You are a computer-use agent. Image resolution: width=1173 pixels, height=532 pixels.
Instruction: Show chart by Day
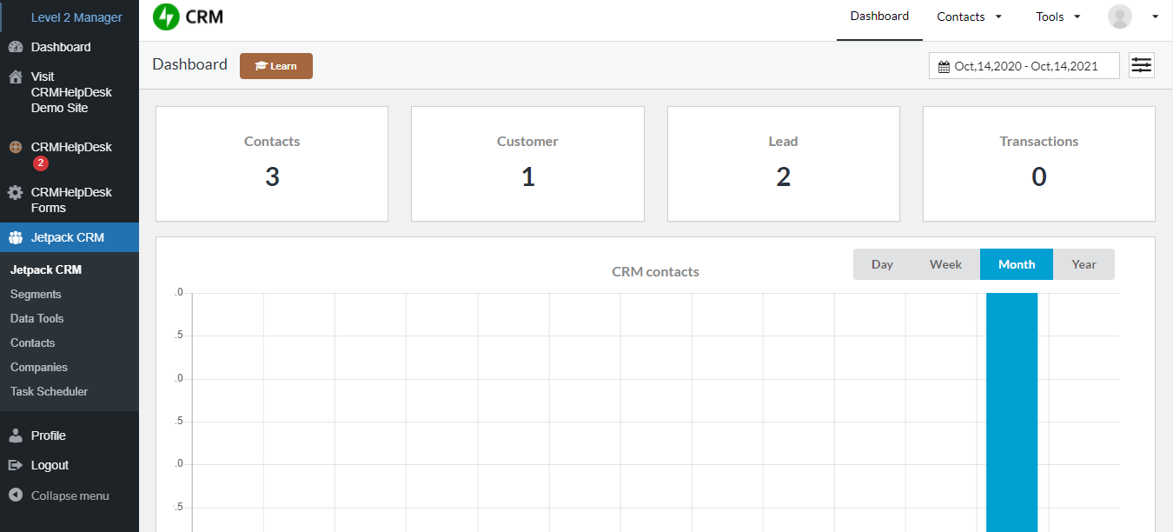tap(882, 264)
